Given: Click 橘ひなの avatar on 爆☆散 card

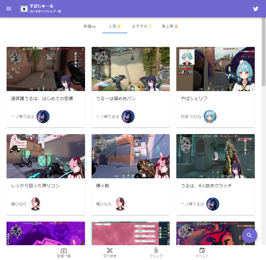Looking at the screenshot, I should (120, 204).
